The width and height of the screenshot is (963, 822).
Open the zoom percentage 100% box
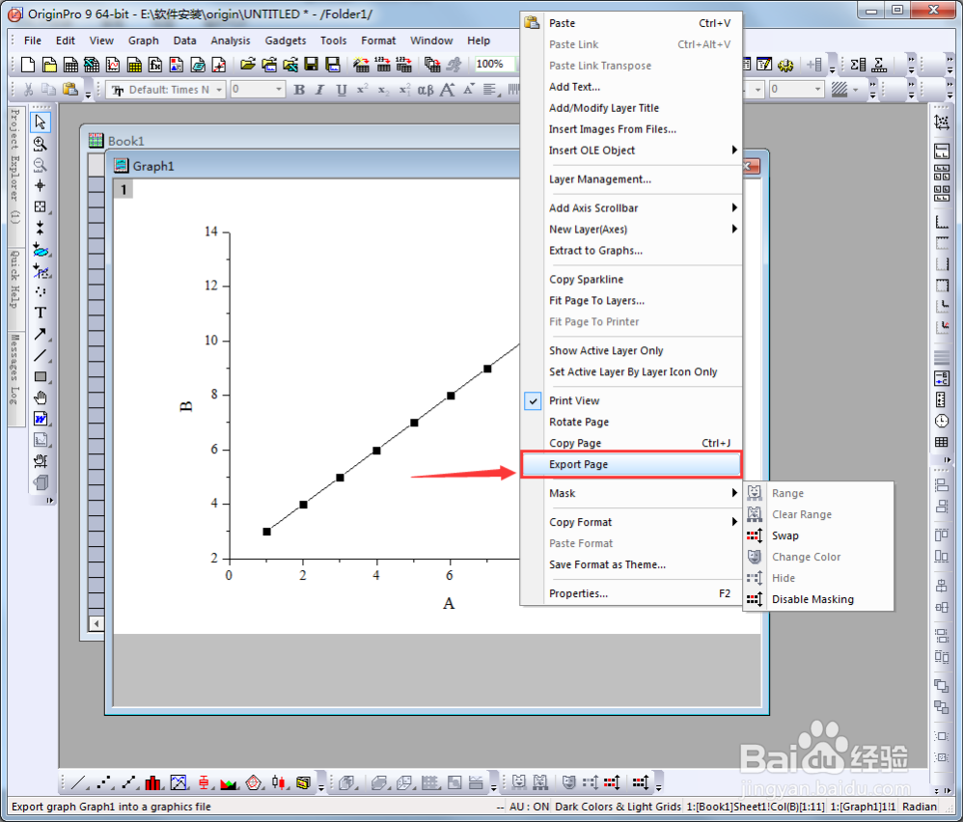pos(494,64)
